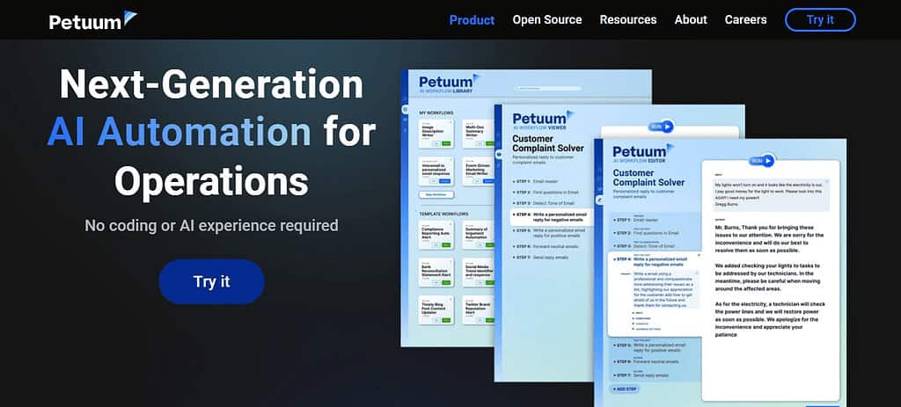Click View Workflows button in the library
Image resolution: width=901 pixels, height=407 pixels.
[x=436, y=194]
